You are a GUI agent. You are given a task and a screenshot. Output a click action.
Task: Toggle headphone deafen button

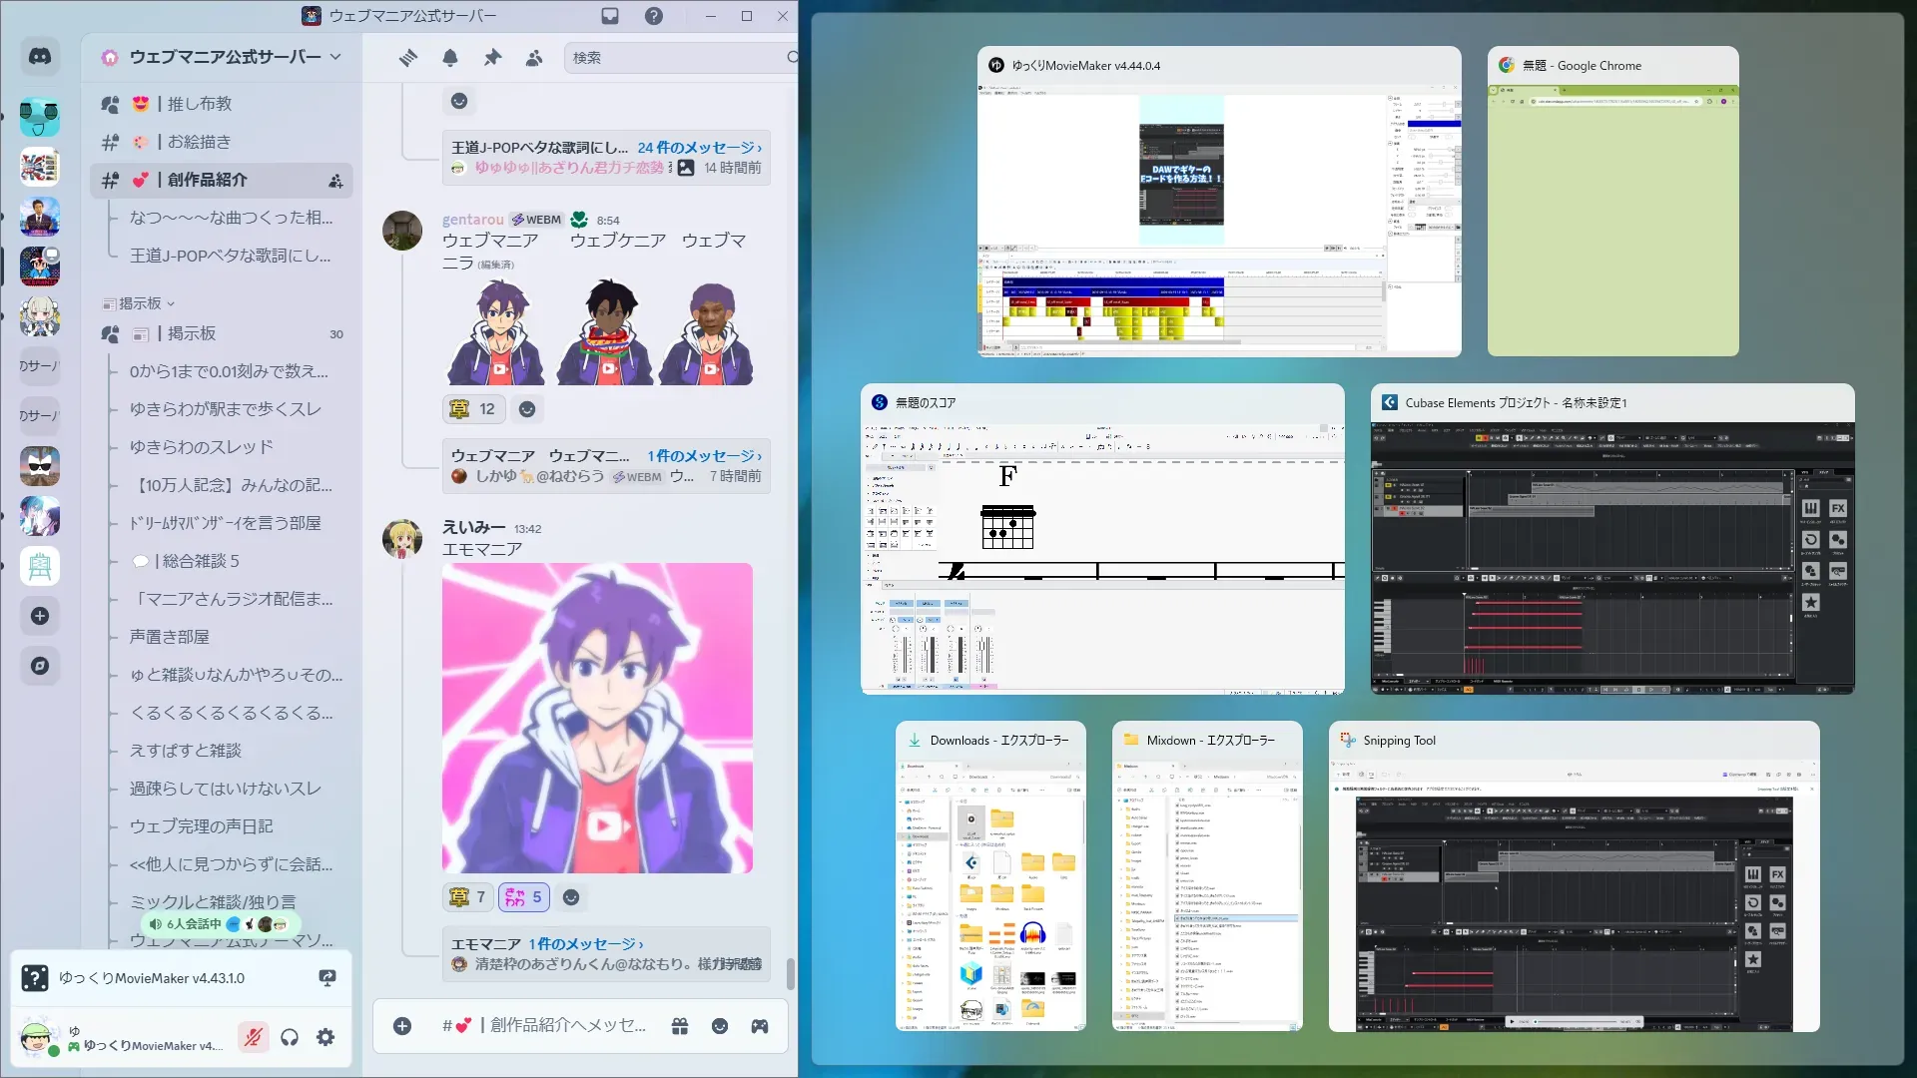(x=290, y=1037)
